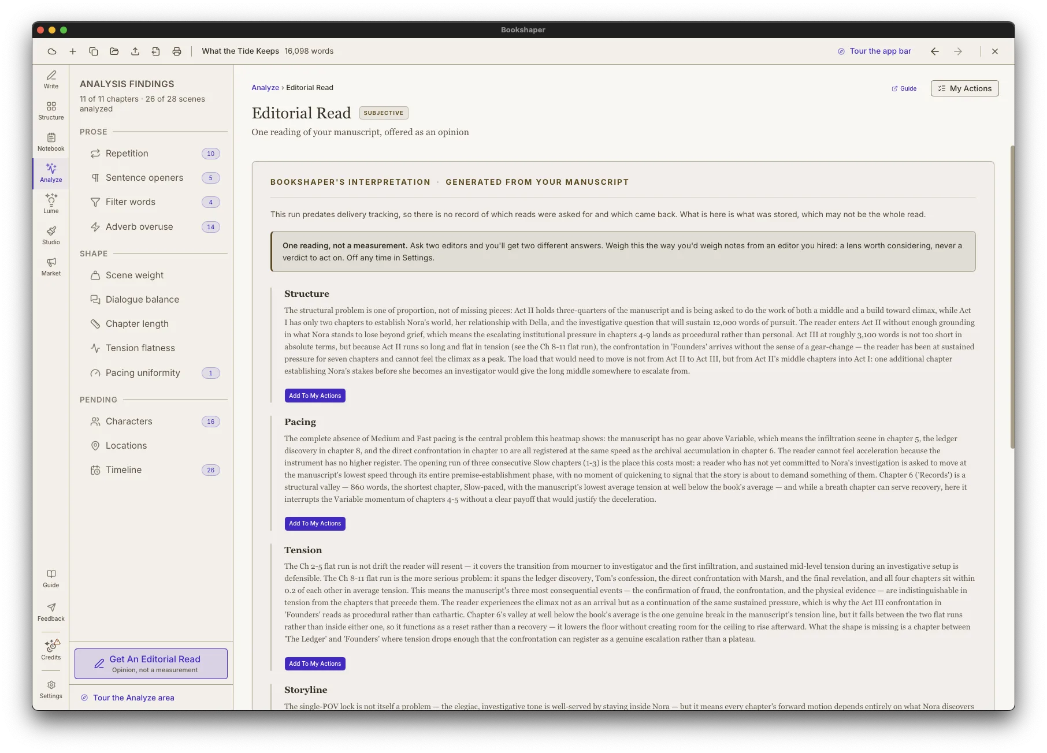
Task: Open the Credits section
Action: click(51, 650)
